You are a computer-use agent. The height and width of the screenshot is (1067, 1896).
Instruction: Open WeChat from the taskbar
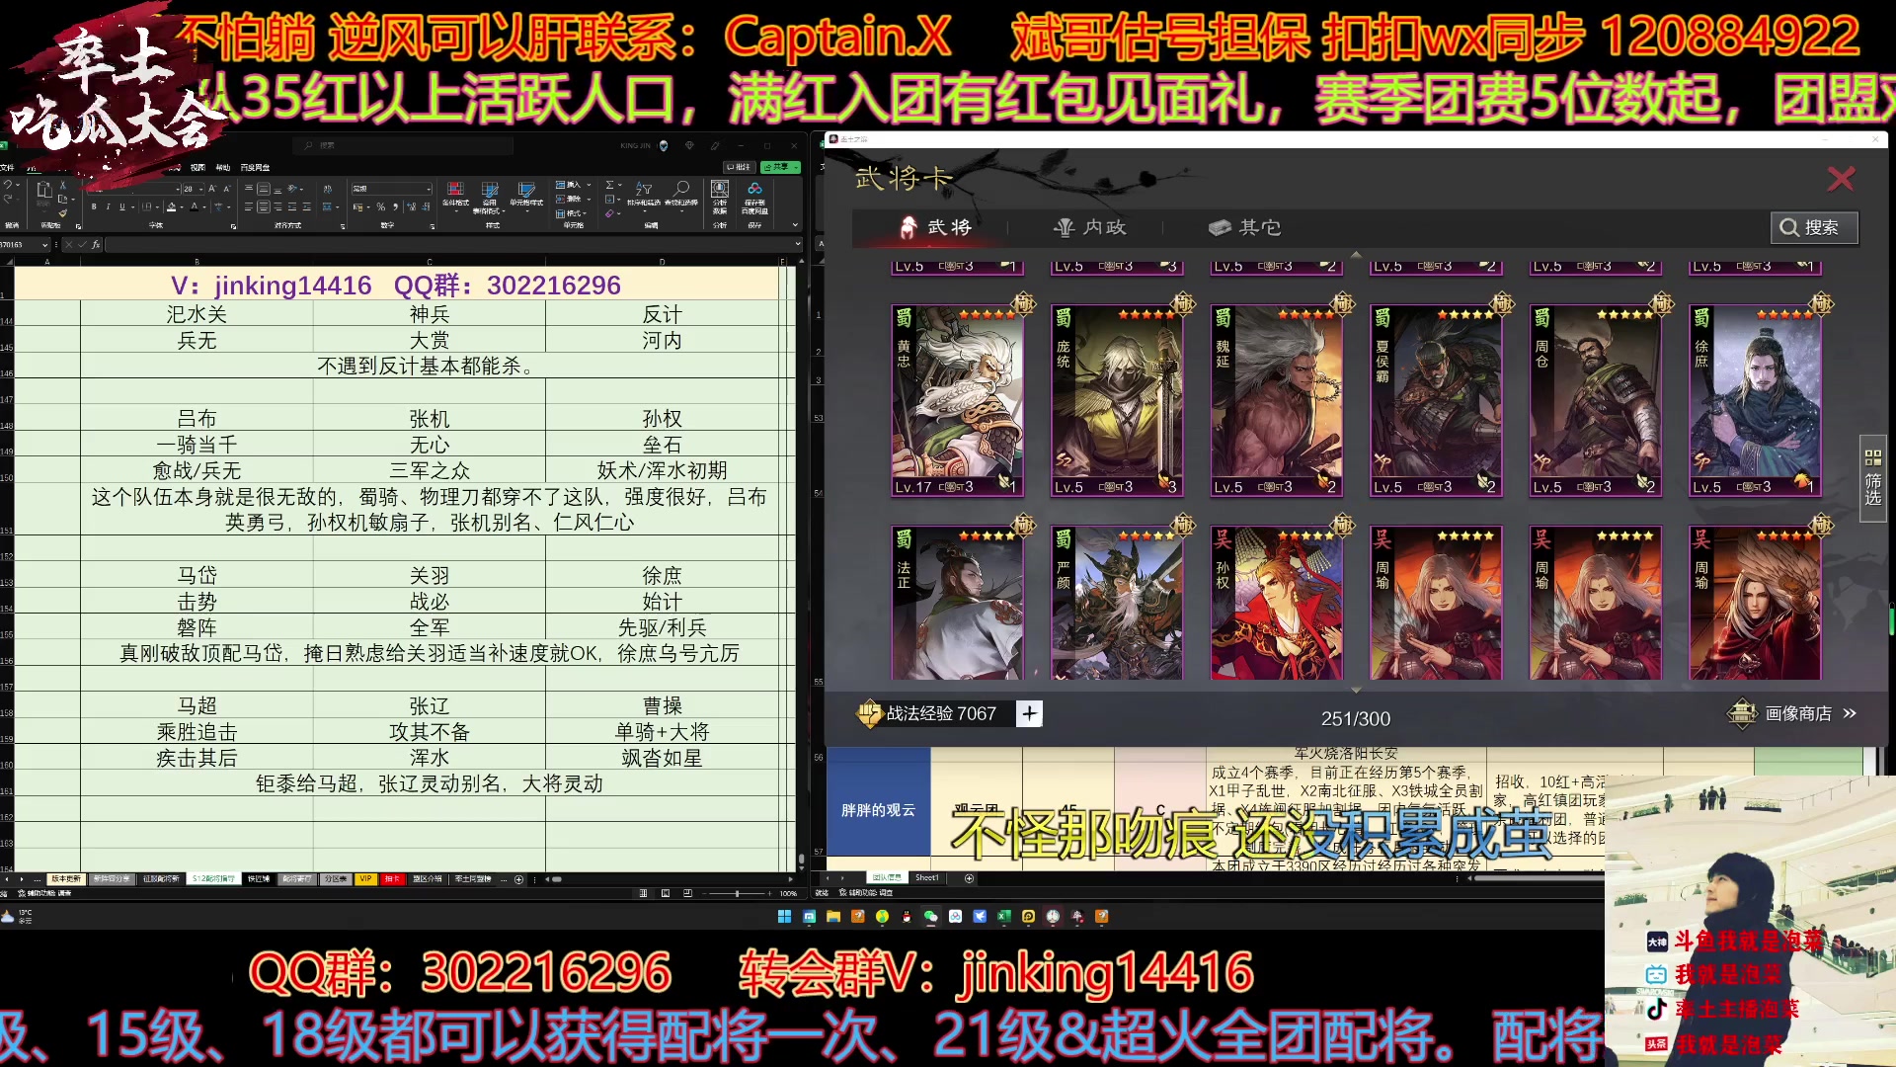tap(930, 916)
